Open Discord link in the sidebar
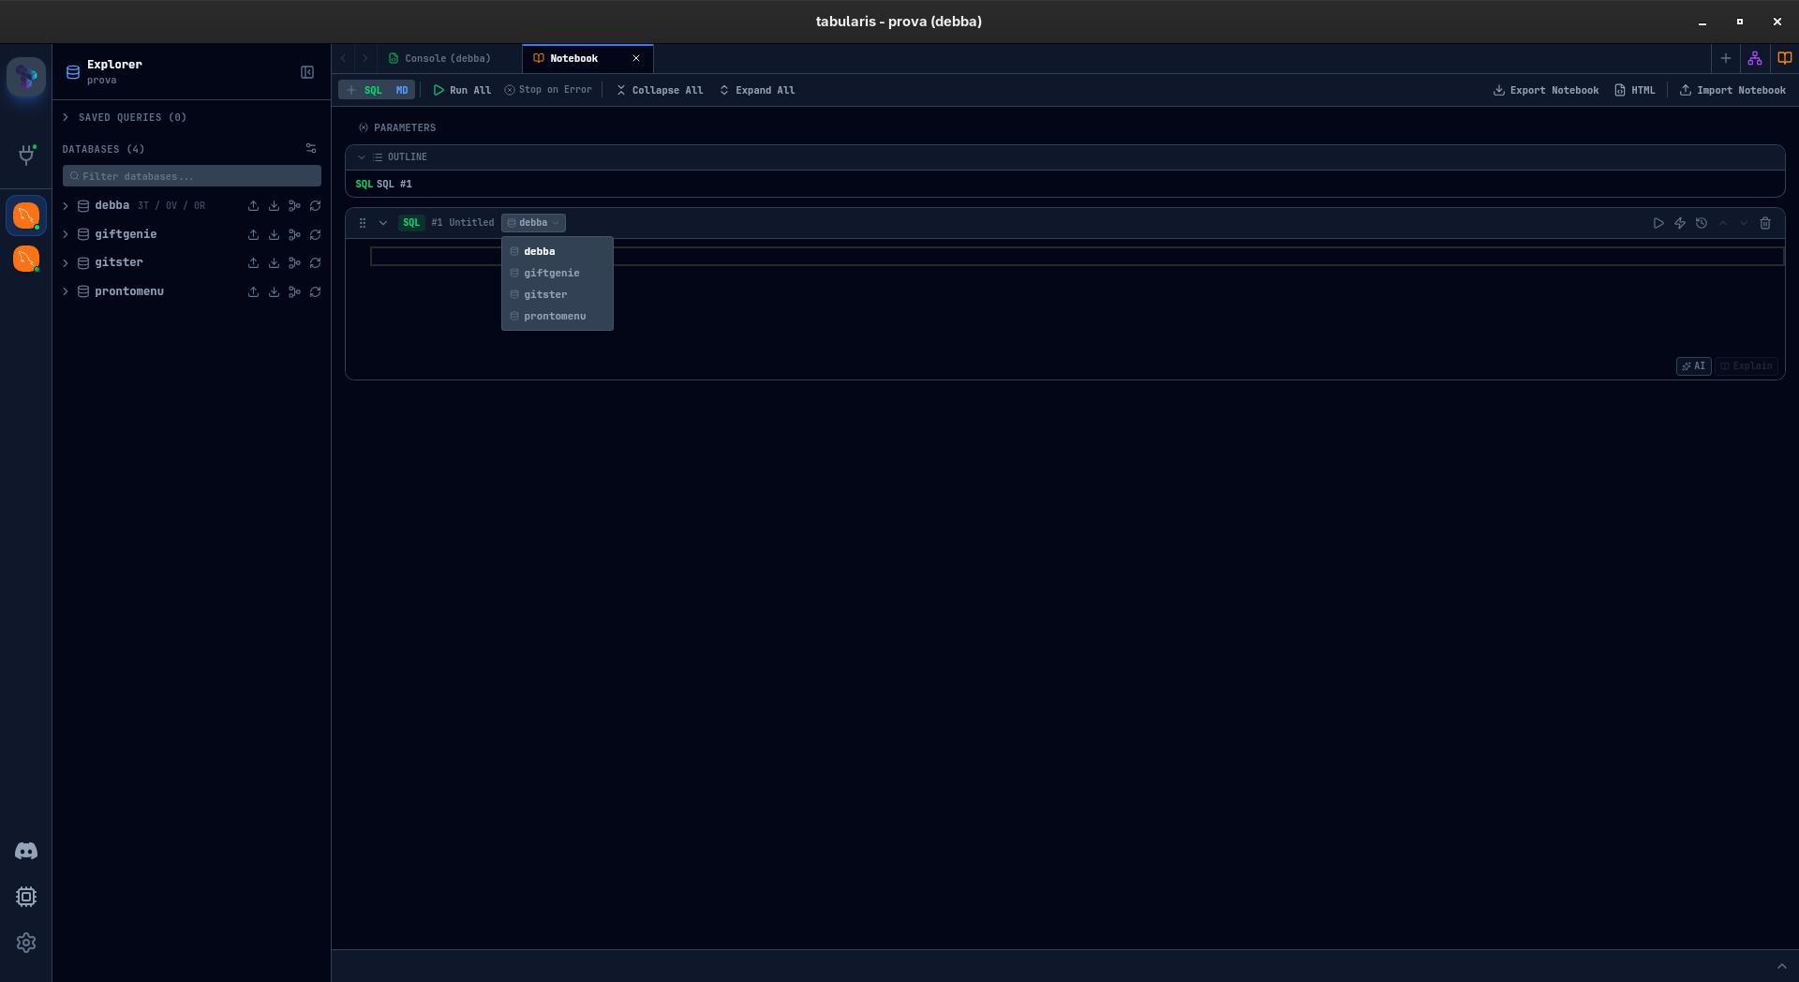This screenshot has width=1799, height=982. pos(26,851)
